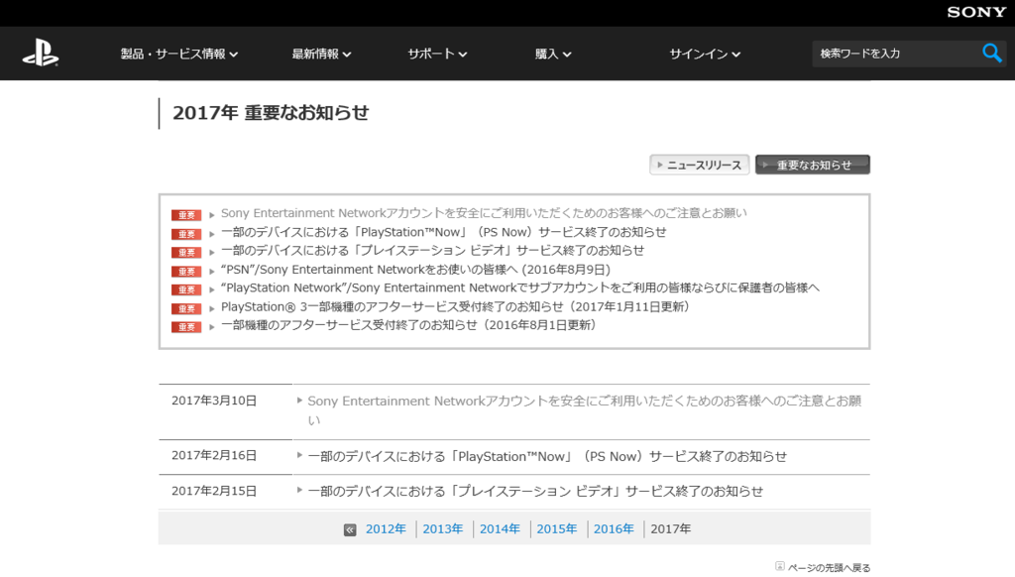Click the 2017年 重要なお知らせ page heading

[x=271, y=113]
